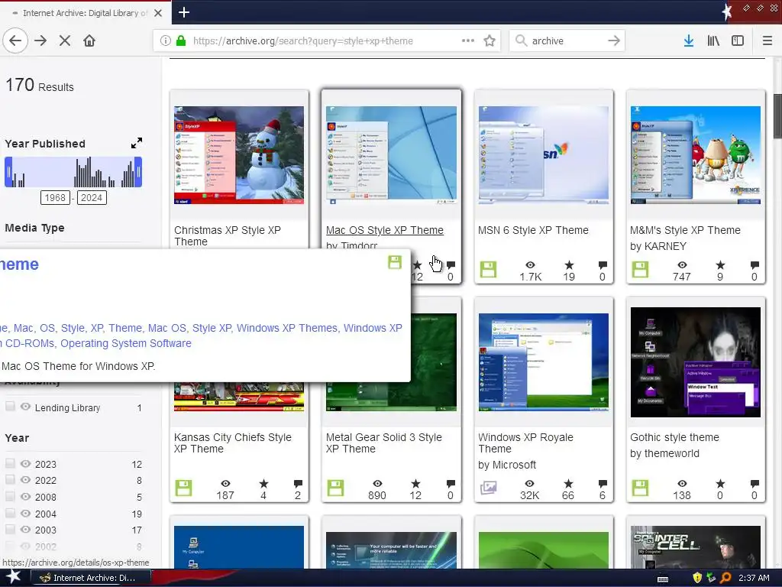Screen dimensions: 782x587
Task: Click Windows XP Themes tag in tooltip
Action: pos(287,328)
